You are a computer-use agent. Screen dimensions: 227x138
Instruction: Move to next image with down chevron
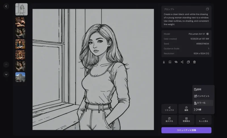[x=6, y=74]
